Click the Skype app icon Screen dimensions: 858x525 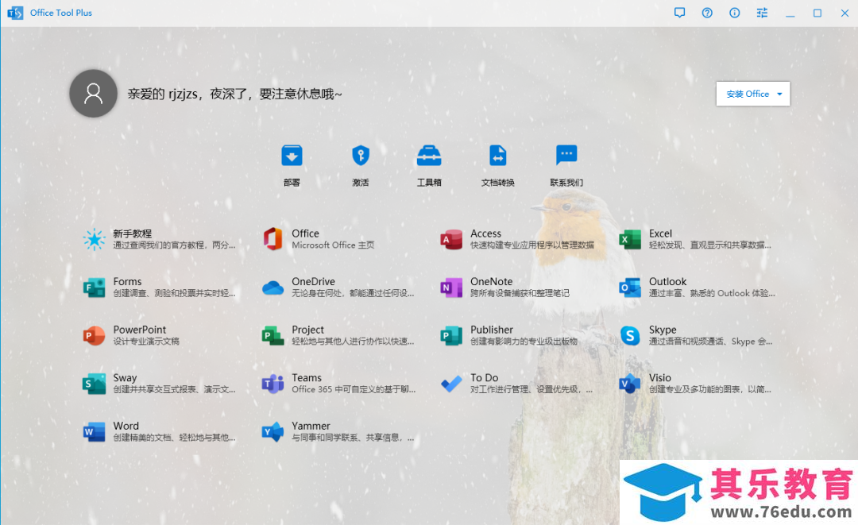coord(630,335)
